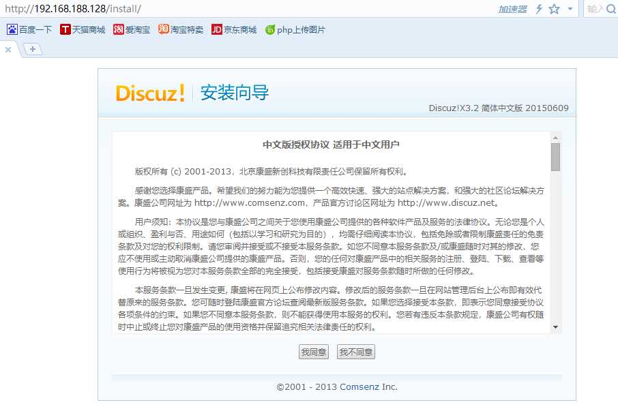Close the current browser tab
The height and width of the screenshot is (411, 618).
pos(8,50)
